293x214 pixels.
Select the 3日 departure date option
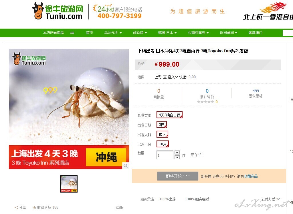coord(162,125)
